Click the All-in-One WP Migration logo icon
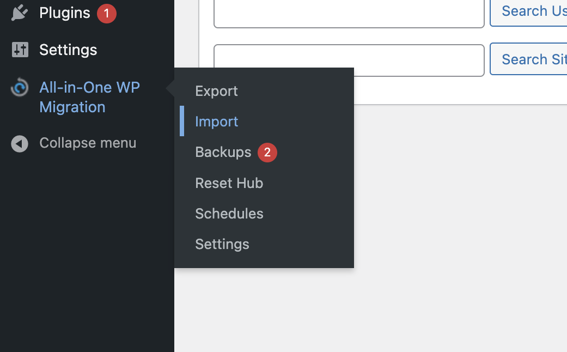 click(x=20, y=88)
